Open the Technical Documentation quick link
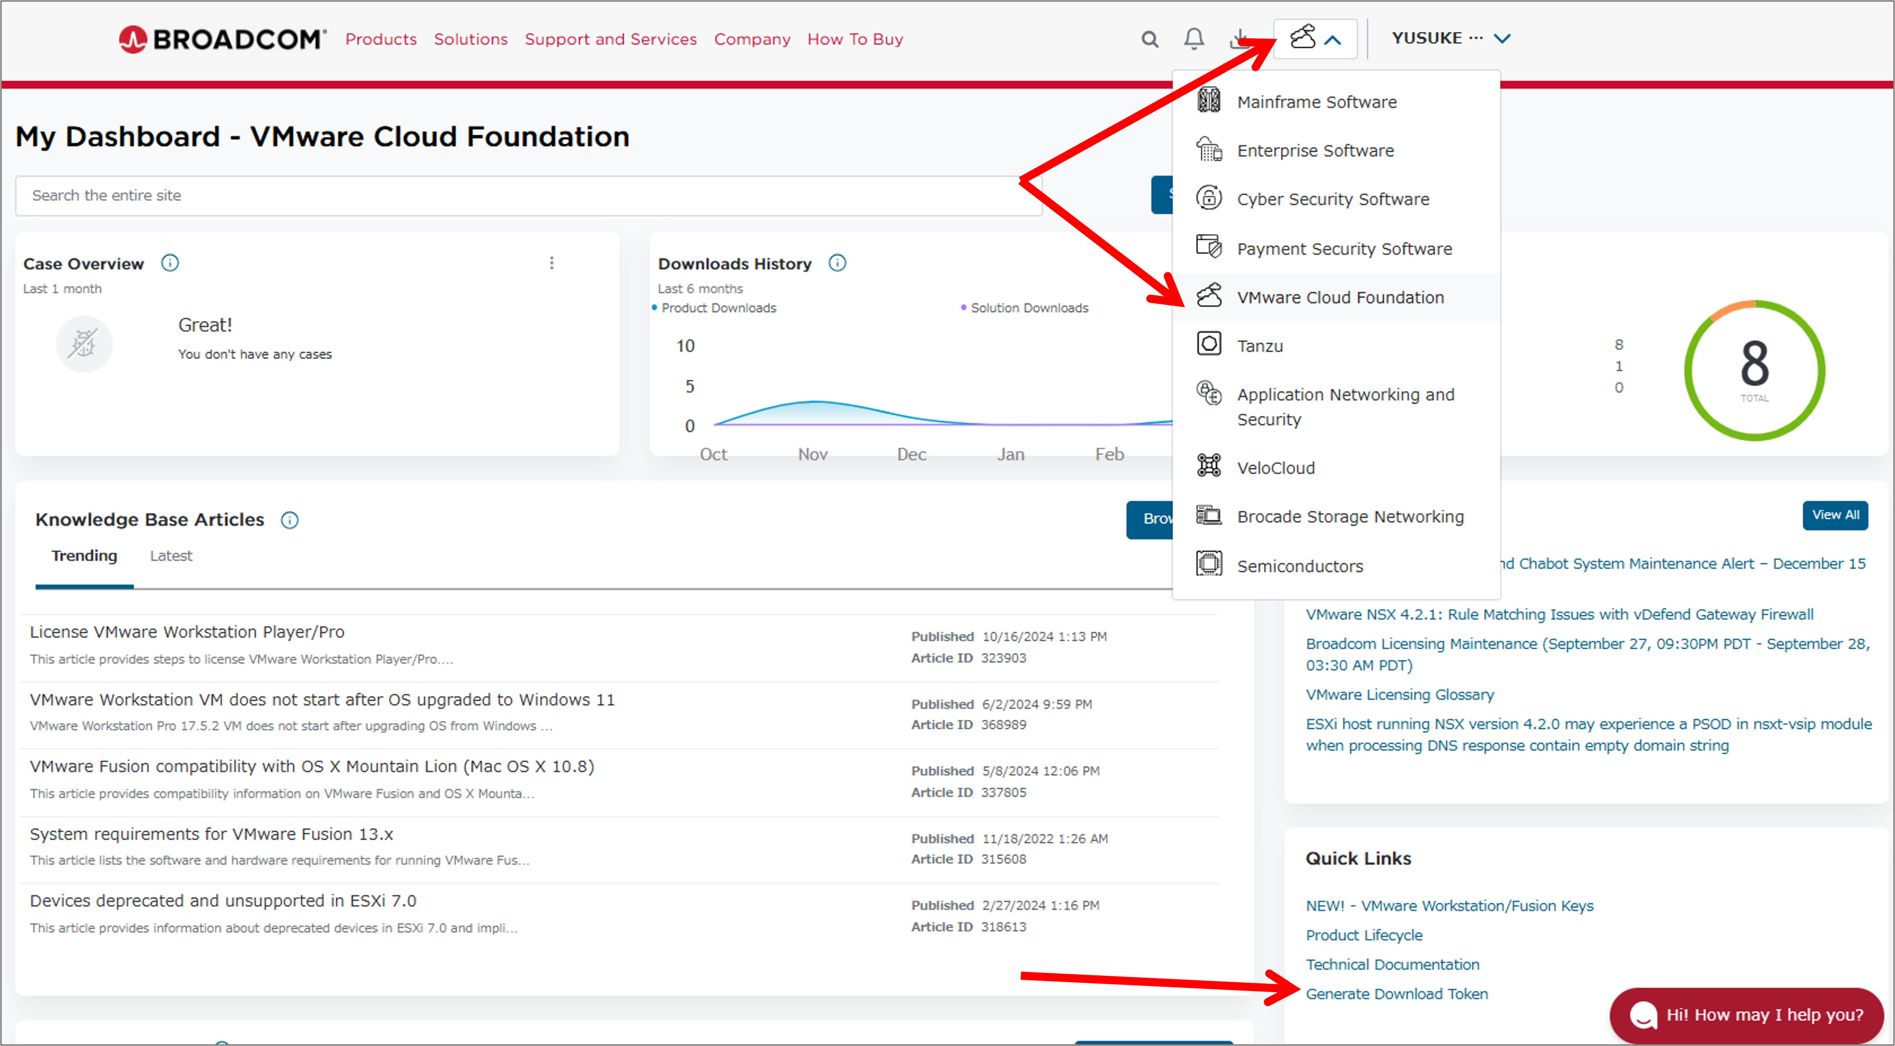This screenshot has height=1046, width=1895. click(x=1392, y=964)
